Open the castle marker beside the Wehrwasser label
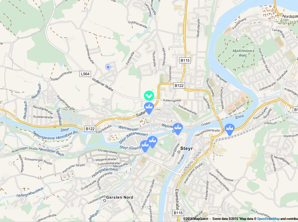Viewport: 298px width, 222px height. point(178,129)
